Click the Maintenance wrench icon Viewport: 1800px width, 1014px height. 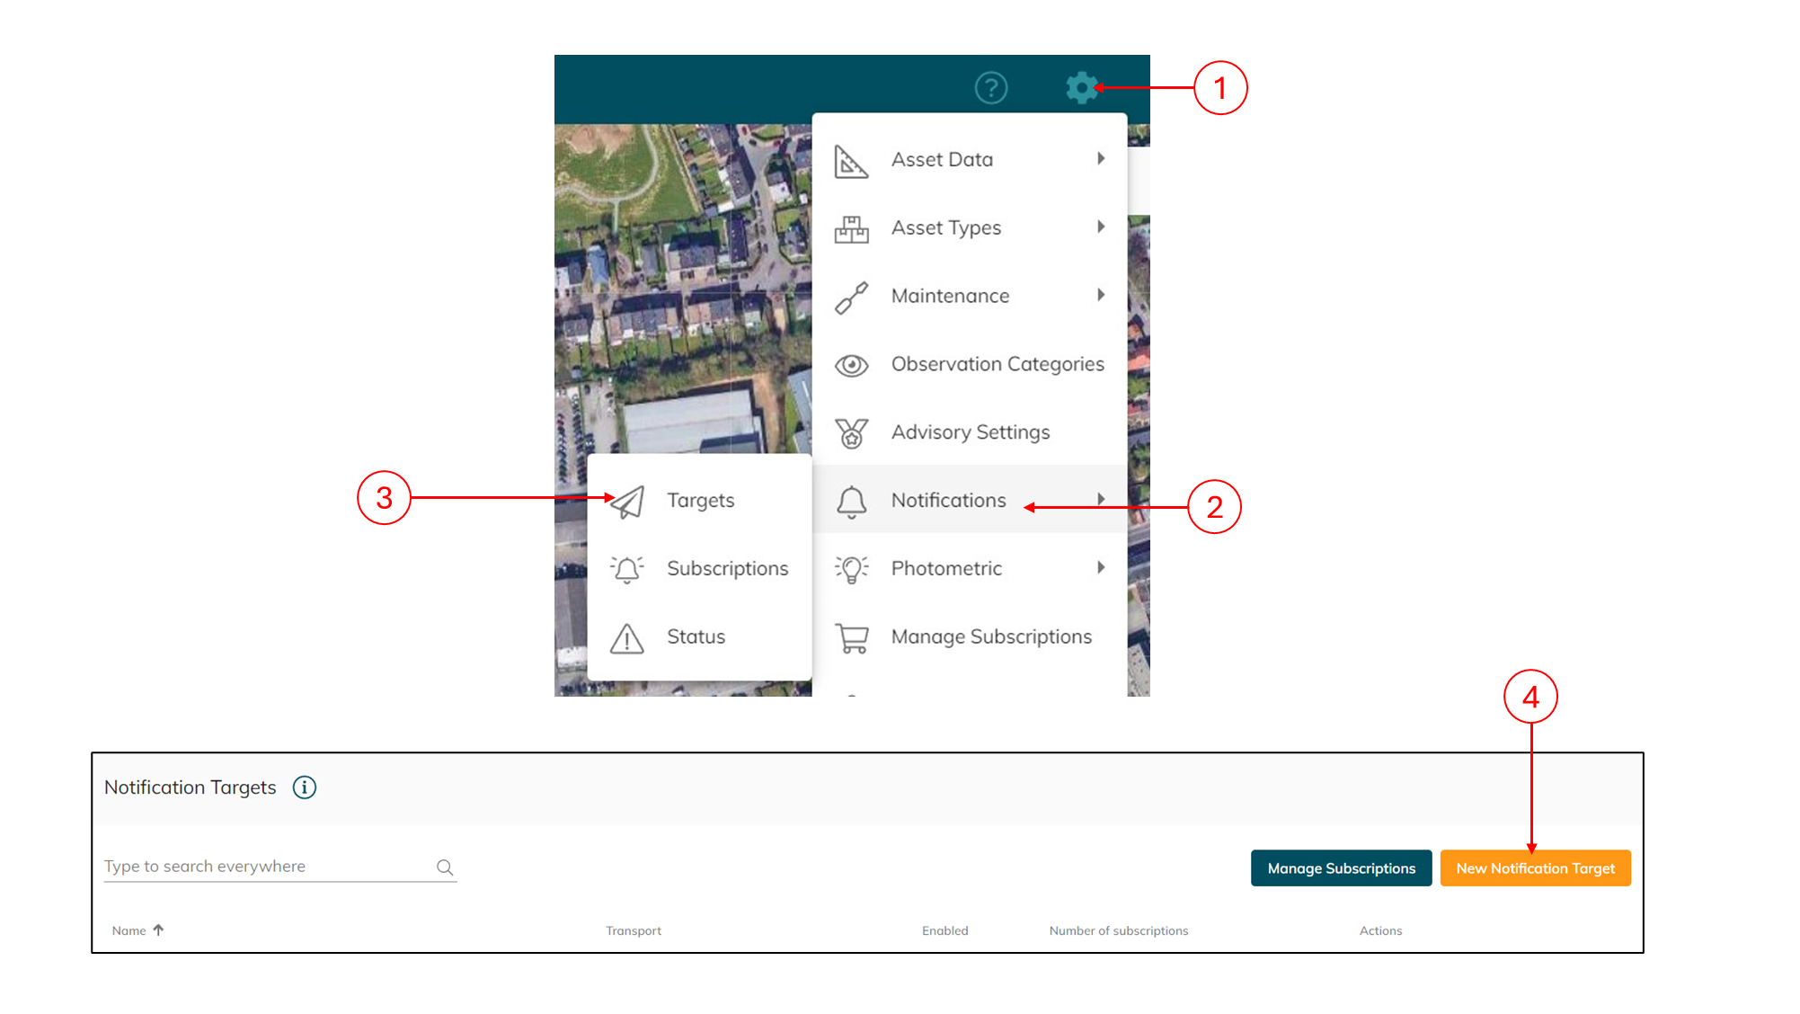tap(851, 297)
